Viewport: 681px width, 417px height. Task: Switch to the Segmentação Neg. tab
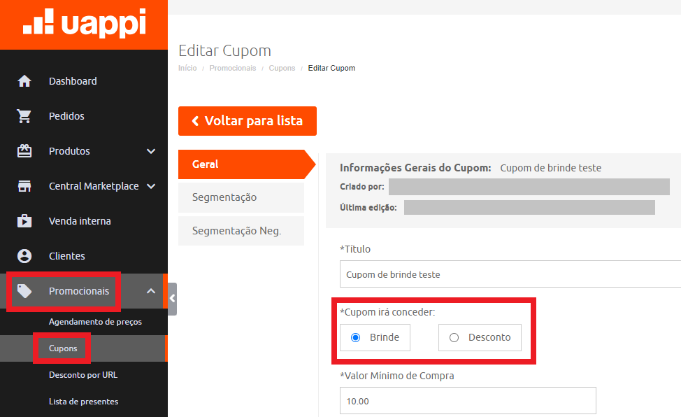coord(241,231)
